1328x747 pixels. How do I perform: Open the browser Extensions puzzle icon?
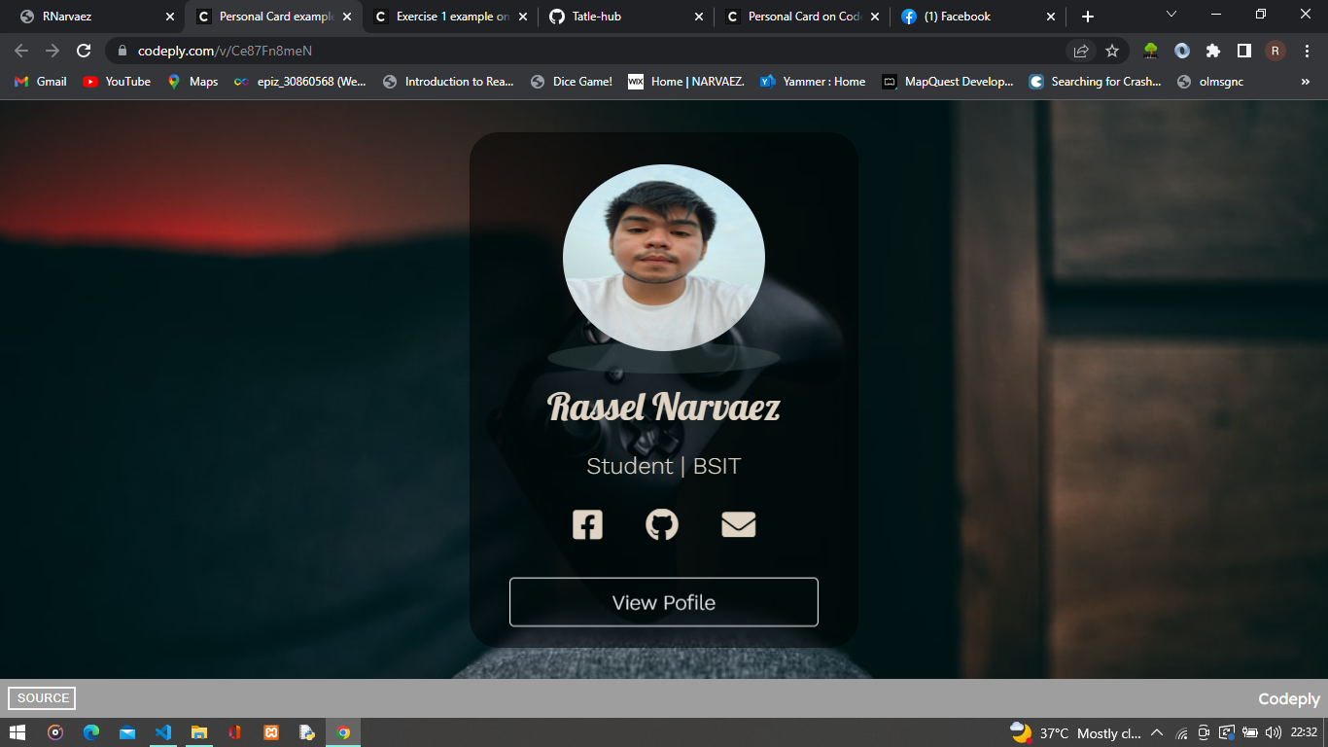click(x=1213, y=51)
